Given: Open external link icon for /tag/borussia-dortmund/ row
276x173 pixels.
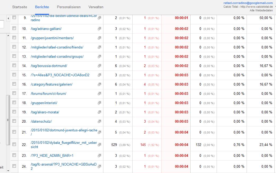Looking at the screenshot, I should [99, 66].
